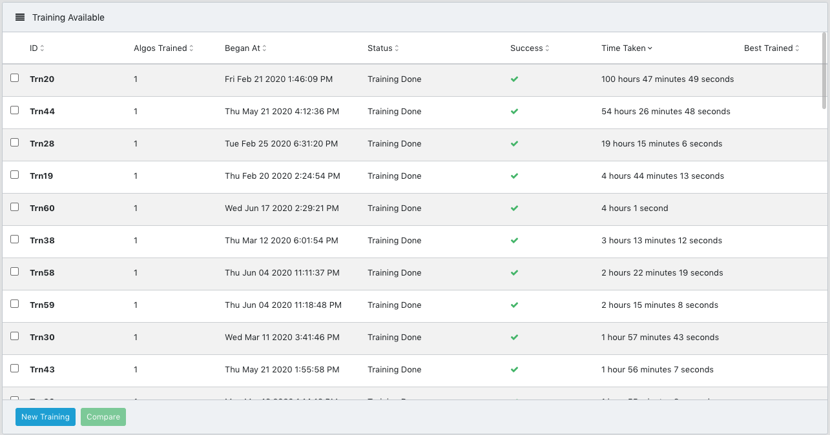Click the vertical scrollbar of the table

coord(824,71)
